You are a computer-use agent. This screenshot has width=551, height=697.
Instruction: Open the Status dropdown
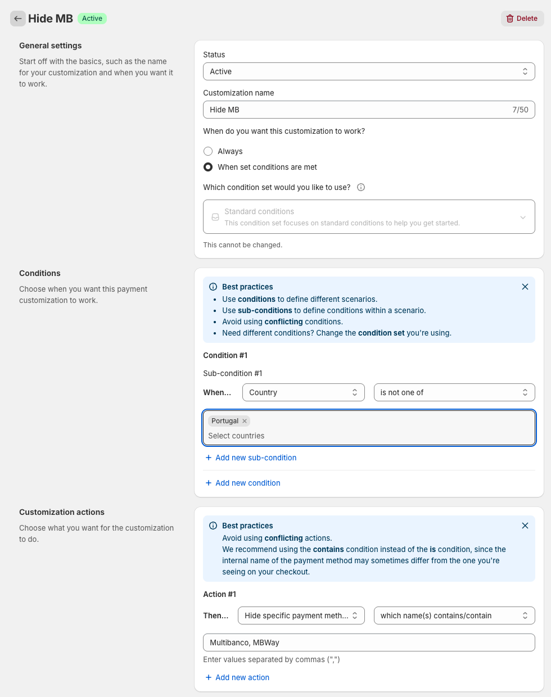point(369,71)
